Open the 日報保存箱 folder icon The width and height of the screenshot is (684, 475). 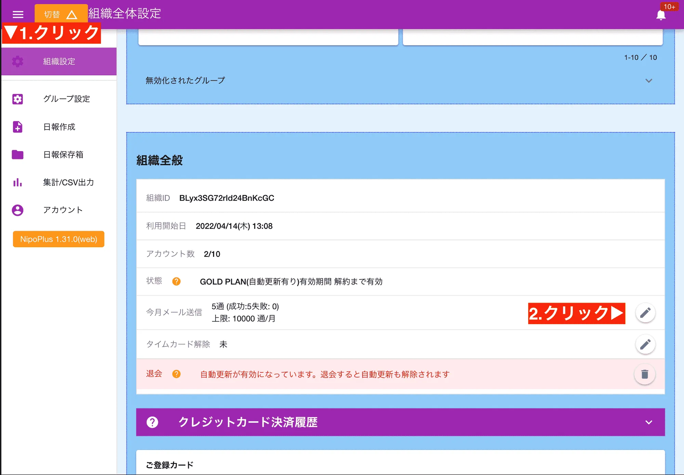[17, 155]
